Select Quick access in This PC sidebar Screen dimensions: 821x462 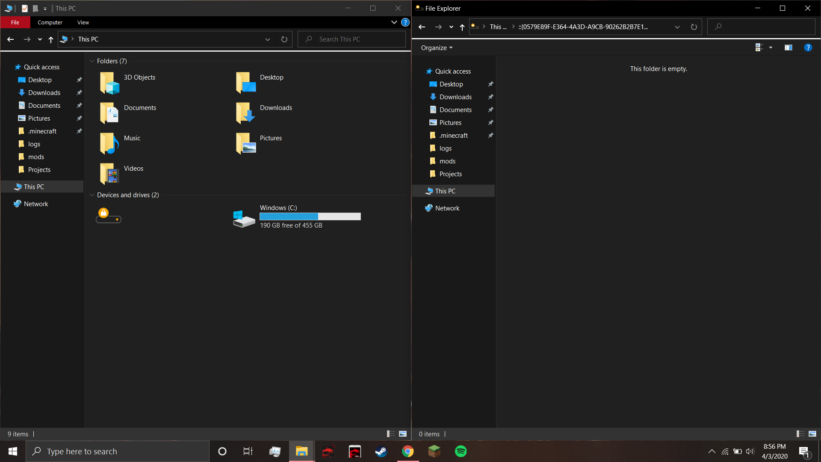tap(41, 67)
